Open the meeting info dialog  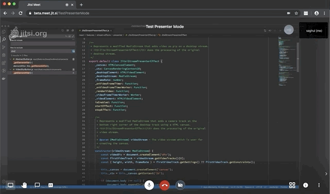pyautogui.click(x=306, y=185)
